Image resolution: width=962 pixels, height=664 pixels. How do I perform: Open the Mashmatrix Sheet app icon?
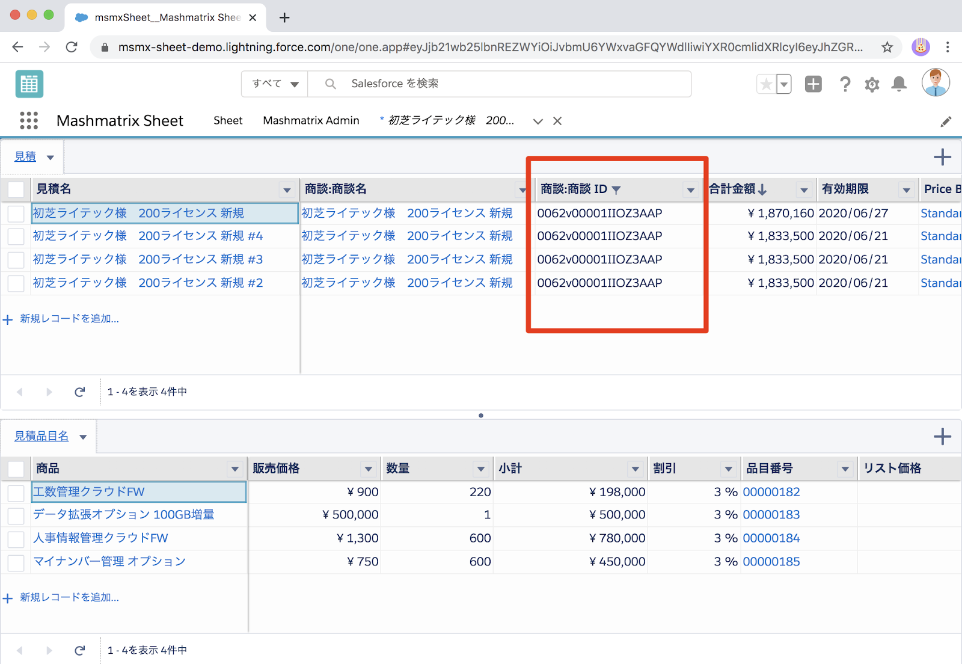[x=29, y=84]
